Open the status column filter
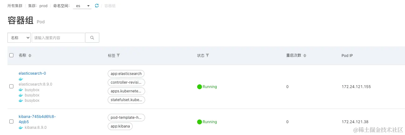This screenshot has height=135, width=405. [x=207, y=56]
